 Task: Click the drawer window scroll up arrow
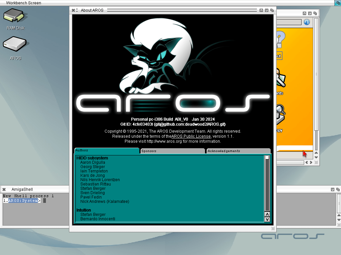point(317,153)
